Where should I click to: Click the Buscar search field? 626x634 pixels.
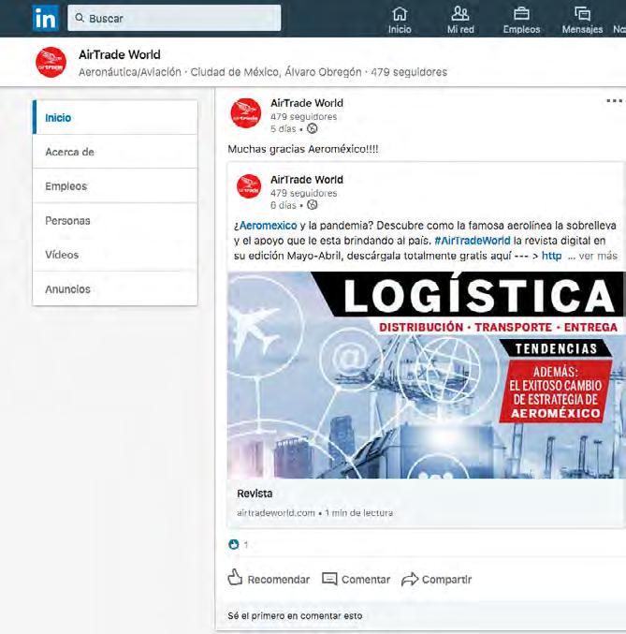pyautogui.click(x=174, y=18)
